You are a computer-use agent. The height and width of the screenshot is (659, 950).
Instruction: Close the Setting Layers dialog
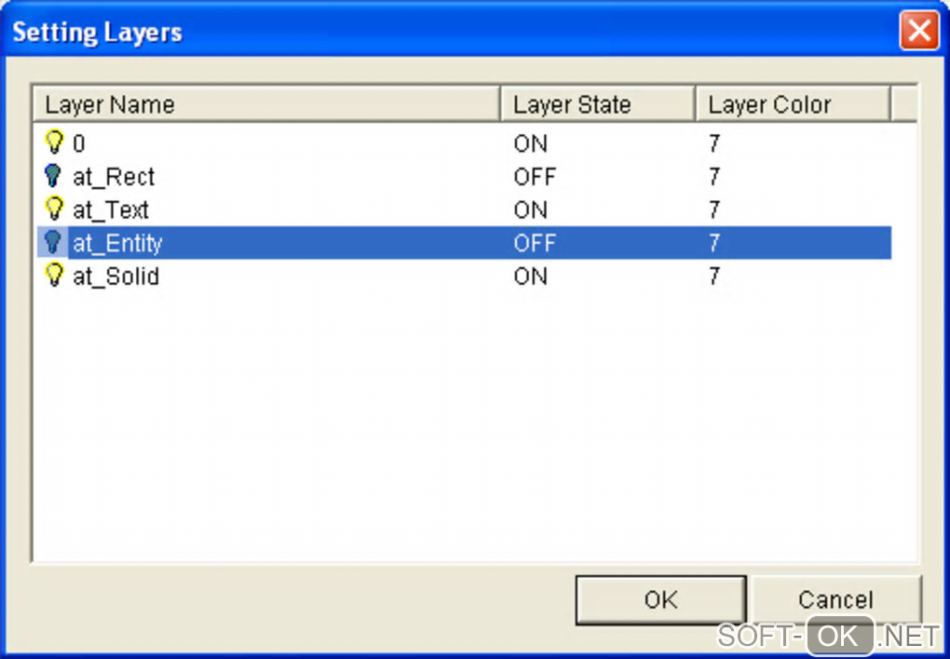point(919,31)
